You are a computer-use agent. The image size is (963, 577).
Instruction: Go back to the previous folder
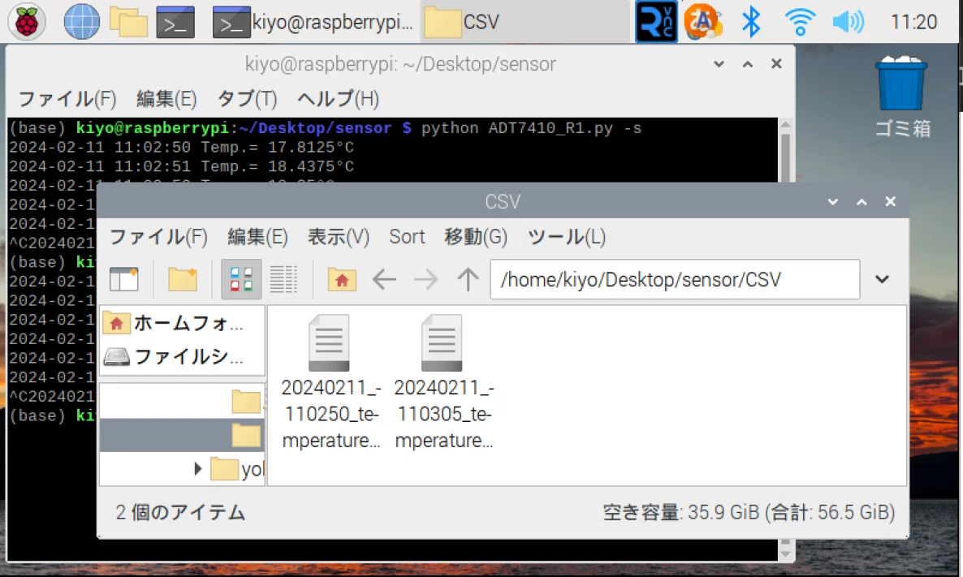384,279
